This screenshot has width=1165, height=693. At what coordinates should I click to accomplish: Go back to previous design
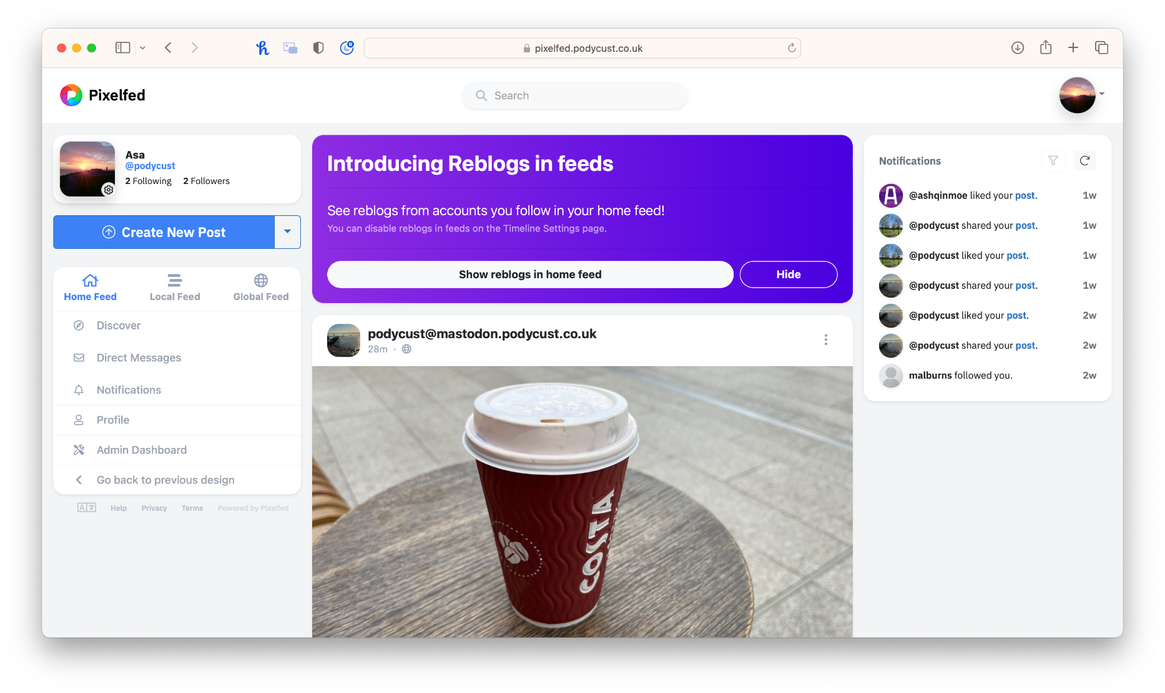tap(165, 480)
